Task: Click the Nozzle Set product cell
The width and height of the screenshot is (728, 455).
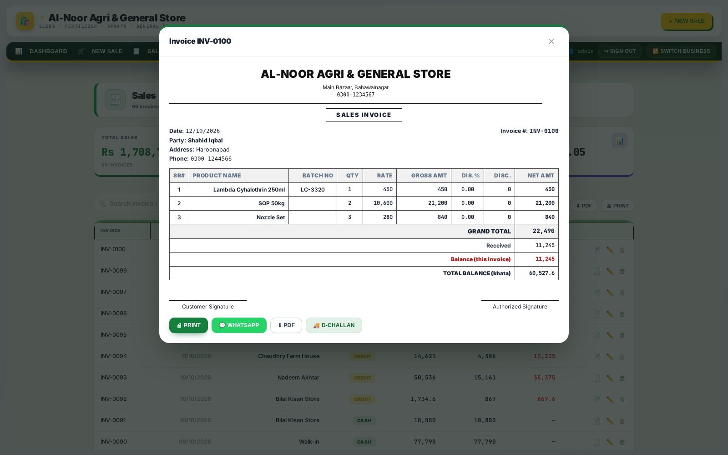Action: coord(239,217)
